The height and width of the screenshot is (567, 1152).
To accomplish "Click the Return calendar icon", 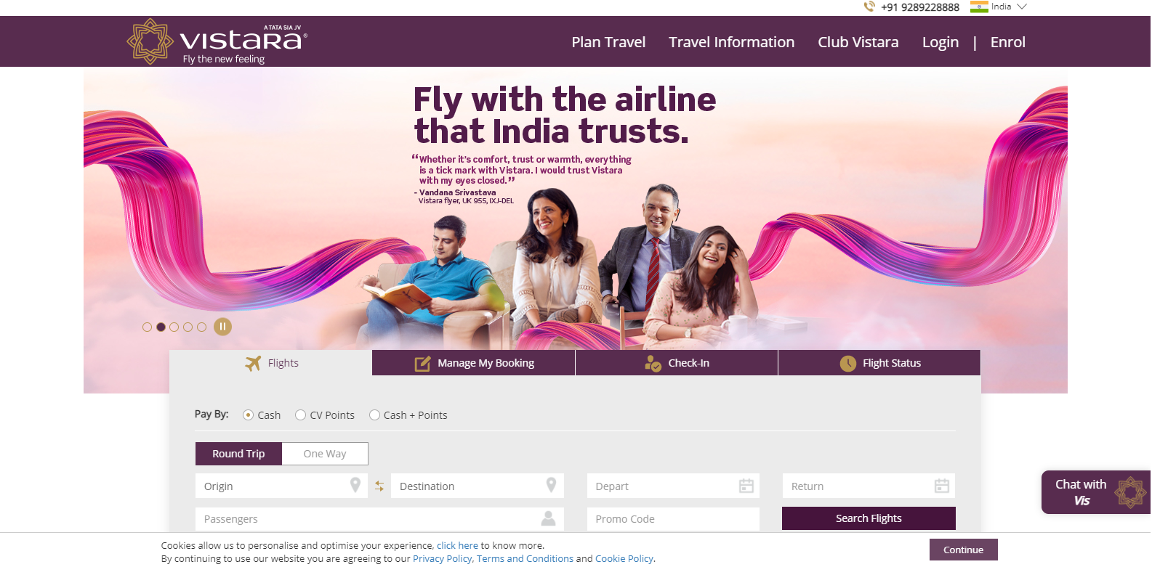I will click(941, 486).
